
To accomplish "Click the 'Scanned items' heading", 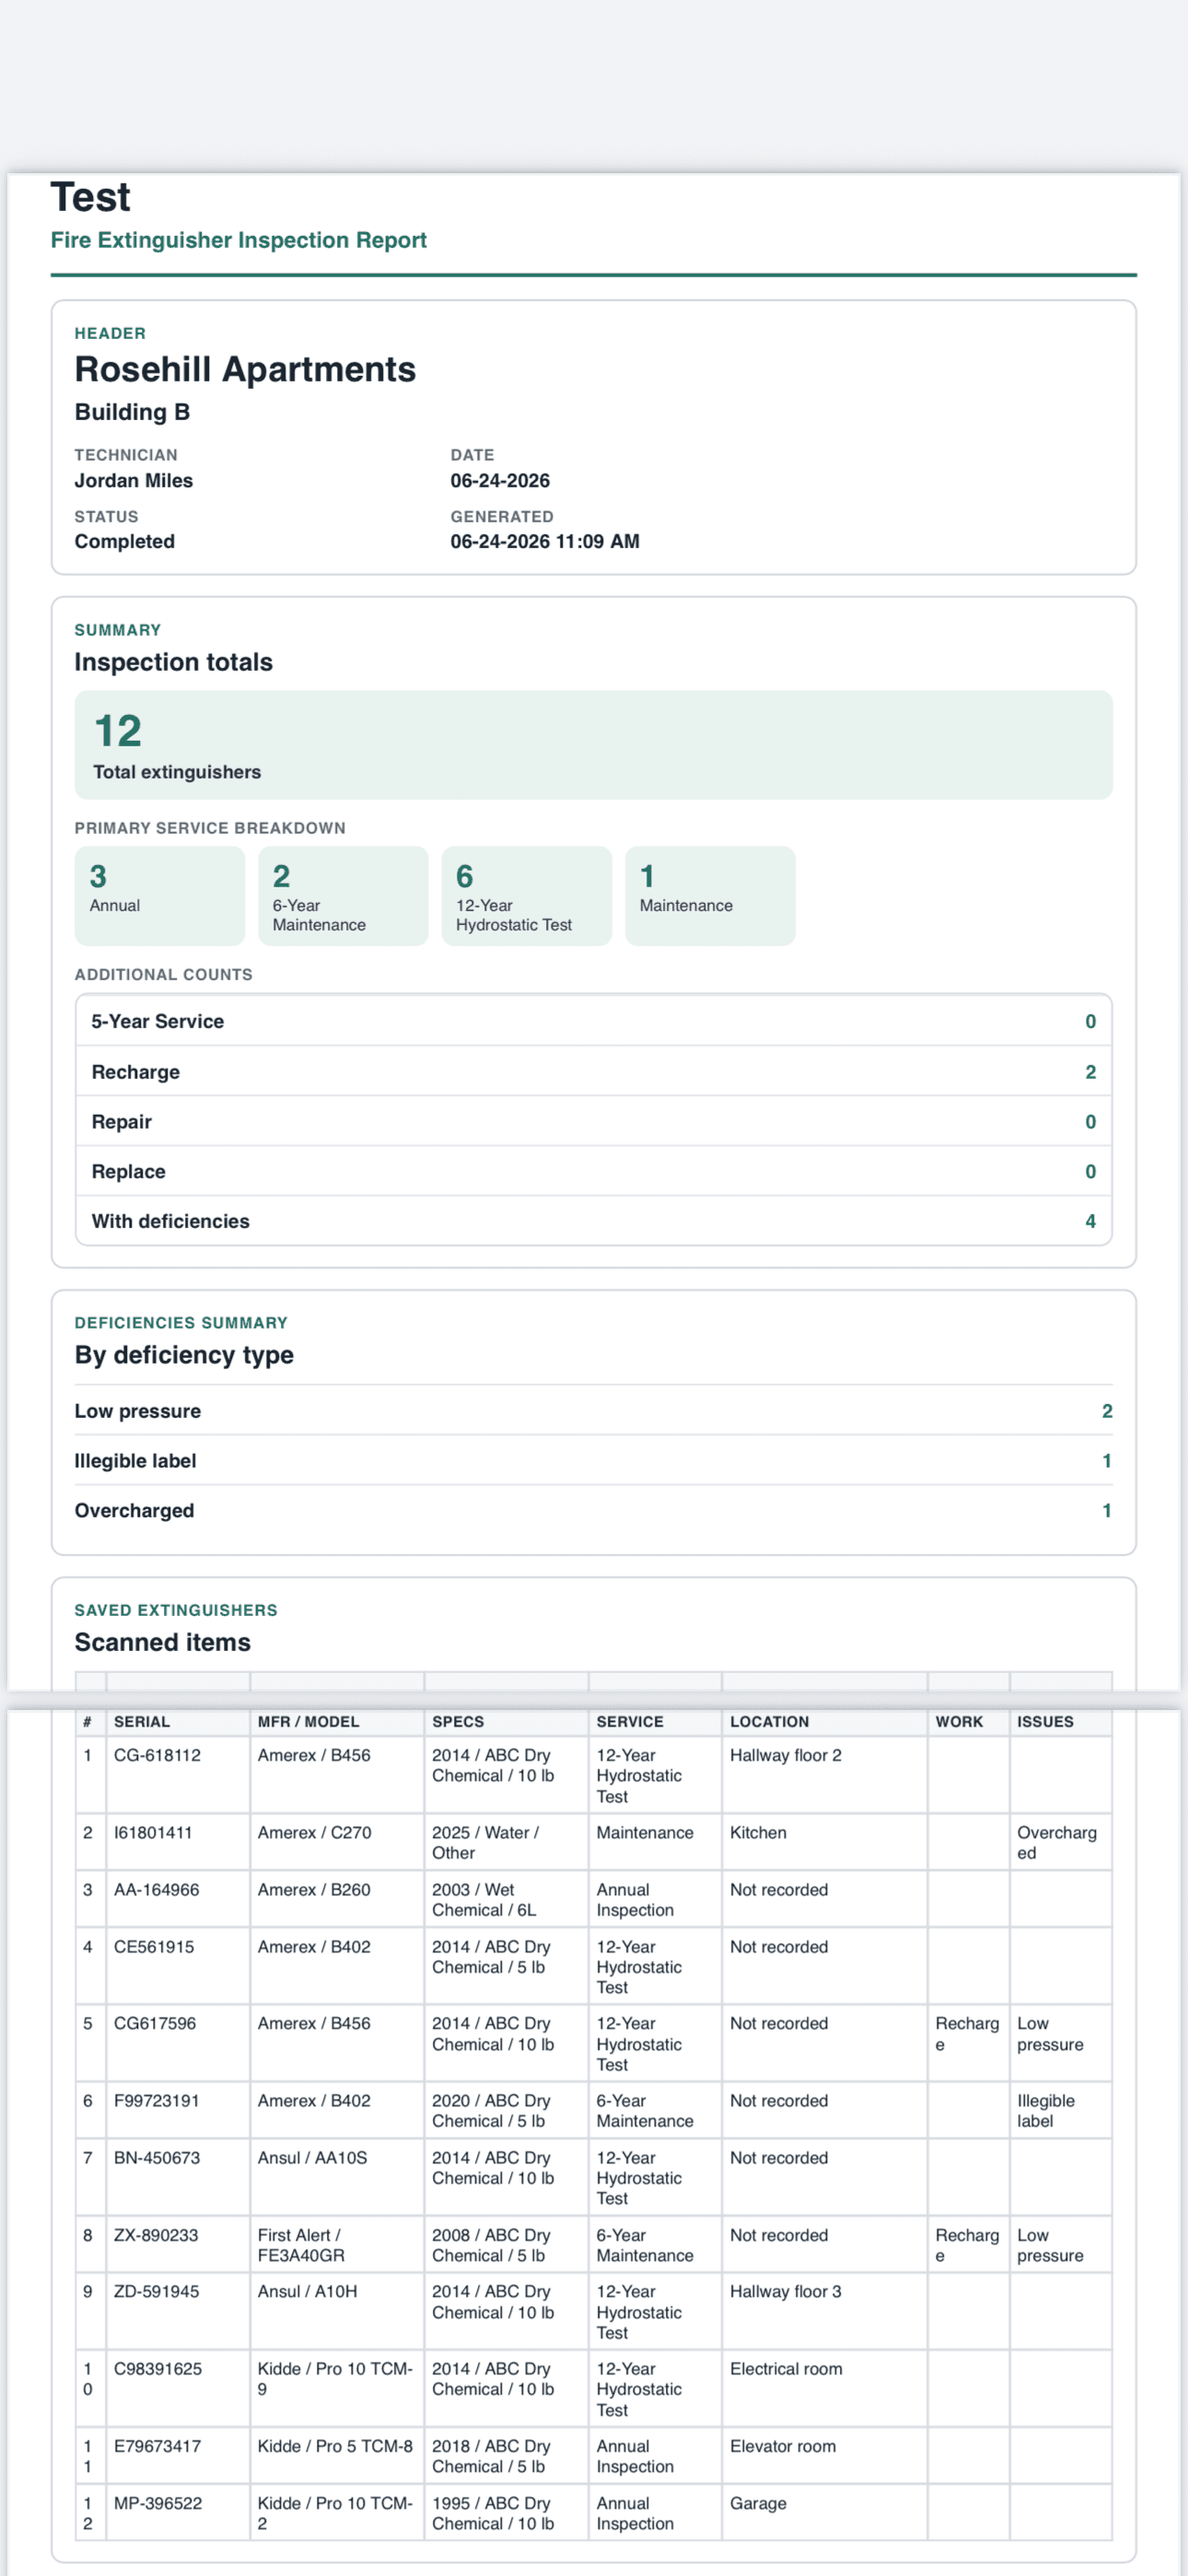I will pos(163,1642).
